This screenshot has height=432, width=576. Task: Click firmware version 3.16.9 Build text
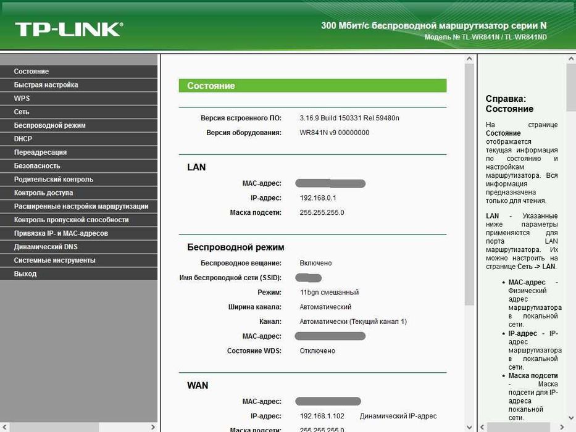(349, 118)
